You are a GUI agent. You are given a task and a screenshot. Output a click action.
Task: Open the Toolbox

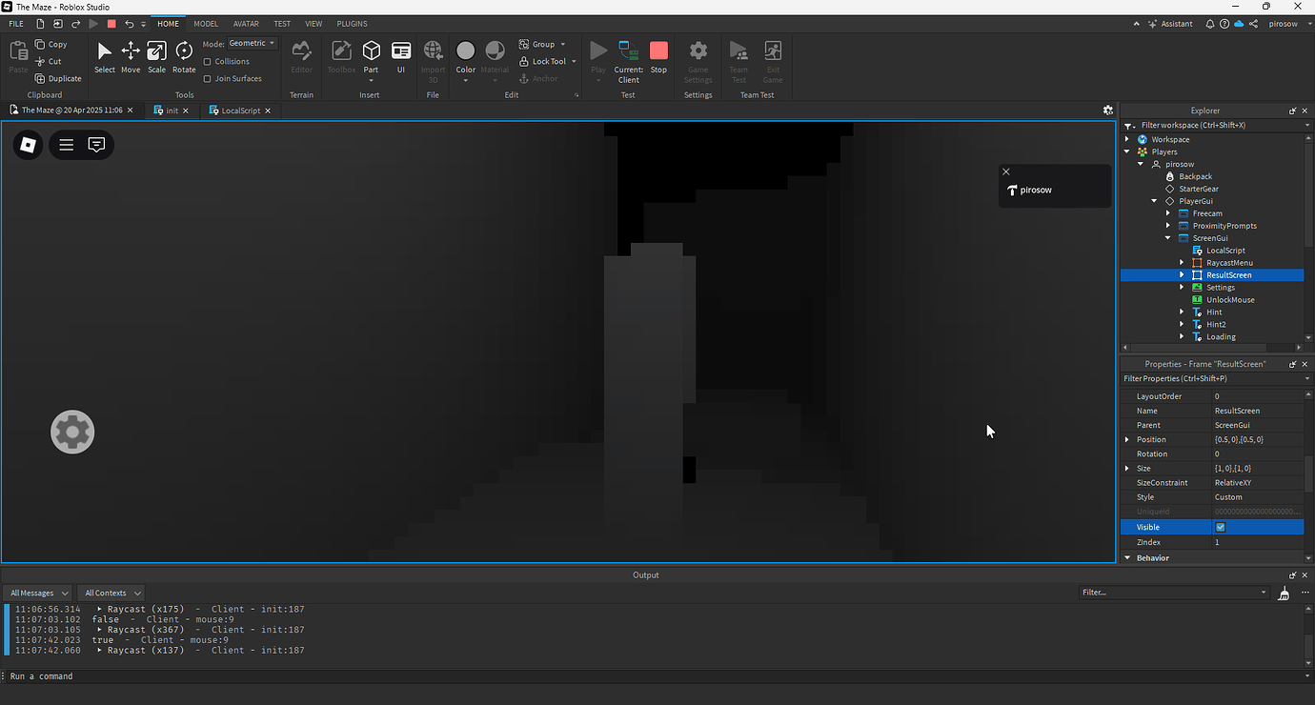tap(340, 57)
